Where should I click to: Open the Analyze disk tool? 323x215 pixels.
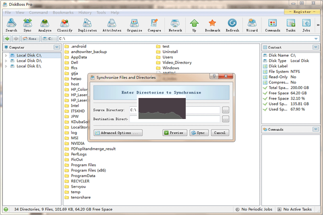tap(45, 25)
